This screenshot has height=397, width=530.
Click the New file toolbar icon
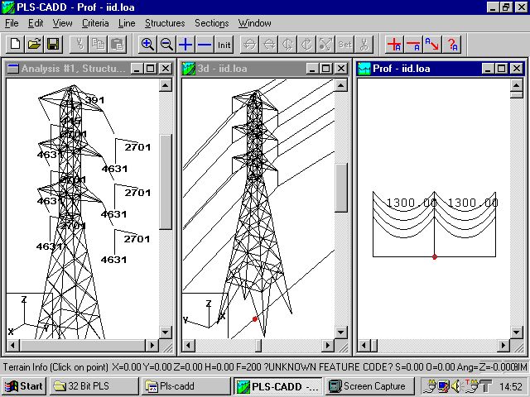(15, 44)
